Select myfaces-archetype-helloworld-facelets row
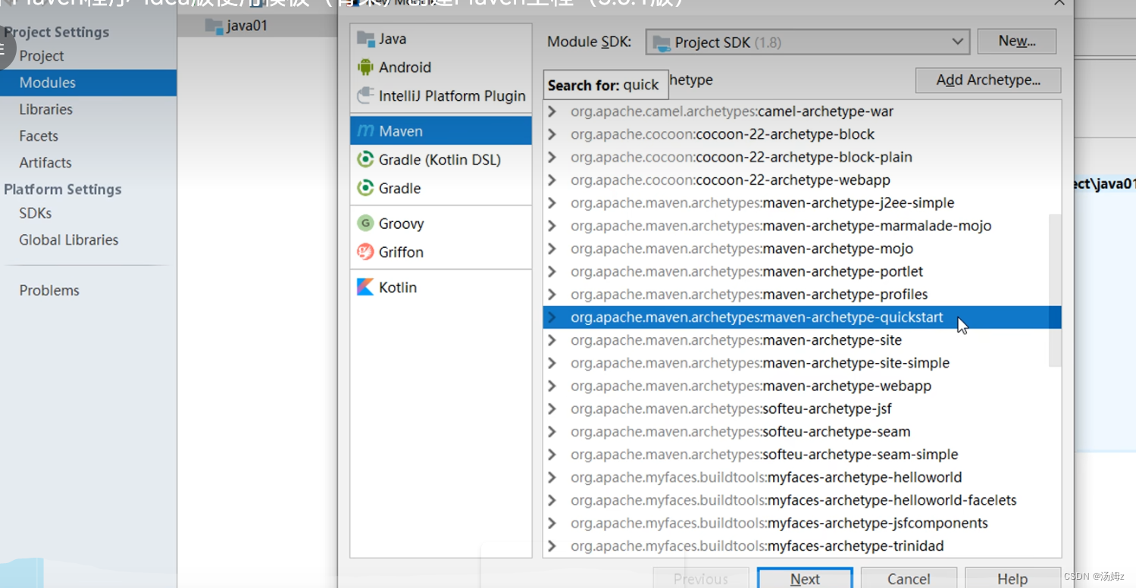Viewport: 1136px width, 588px height. coord(802,500)
